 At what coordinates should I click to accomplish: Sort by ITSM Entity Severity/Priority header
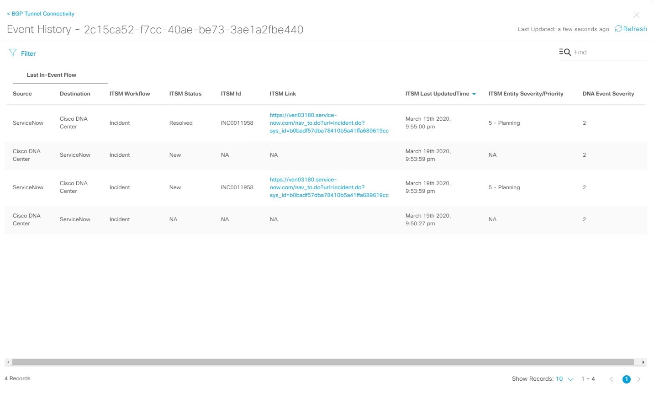[x=526, y=94]
